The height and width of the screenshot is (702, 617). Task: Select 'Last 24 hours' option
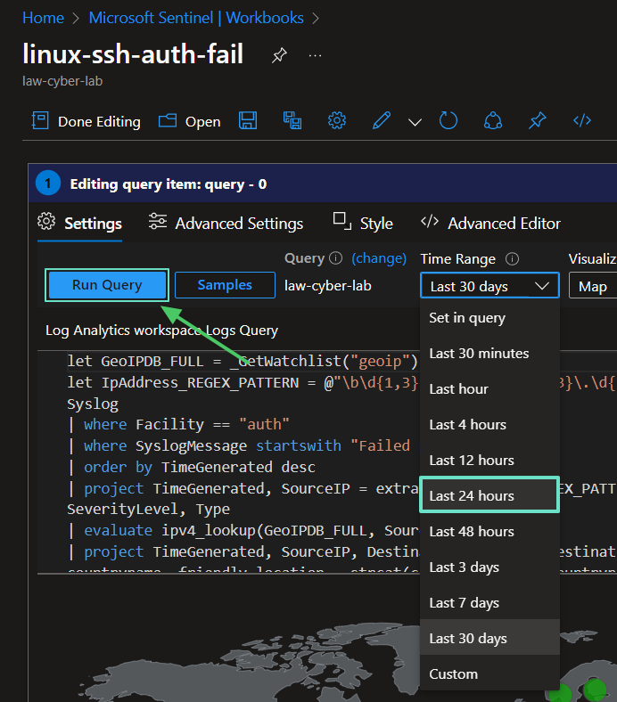(x=489, y=495)
